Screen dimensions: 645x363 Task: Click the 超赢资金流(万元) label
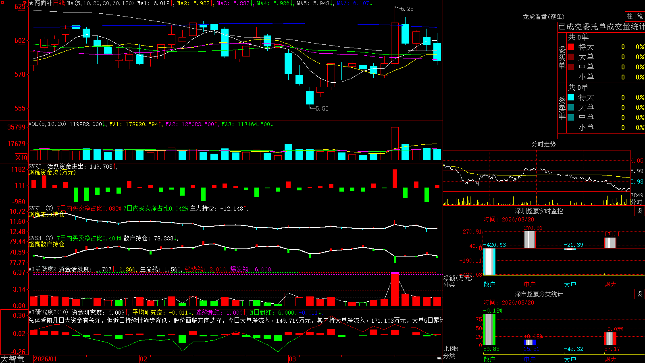[x=52, y=172]
